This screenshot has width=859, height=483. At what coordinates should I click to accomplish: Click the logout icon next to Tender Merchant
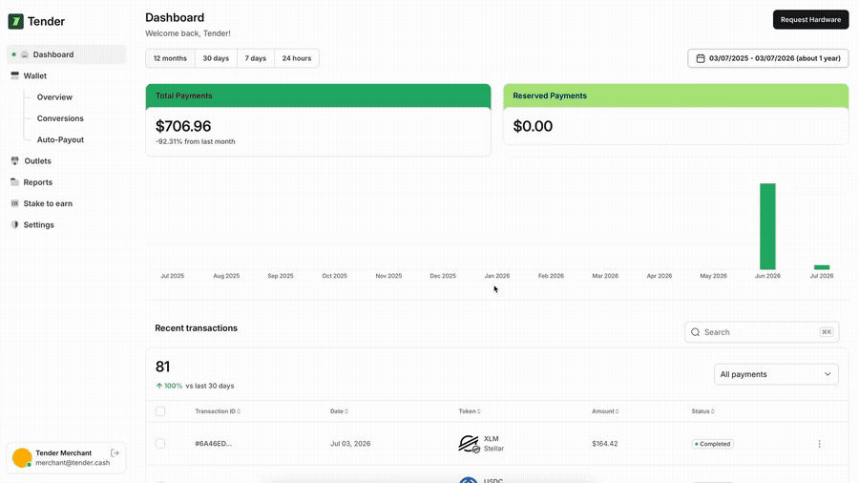tap(115, 452)
